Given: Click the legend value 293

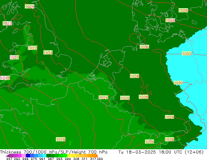Looking at the screenshot, I should pos(59,159).
